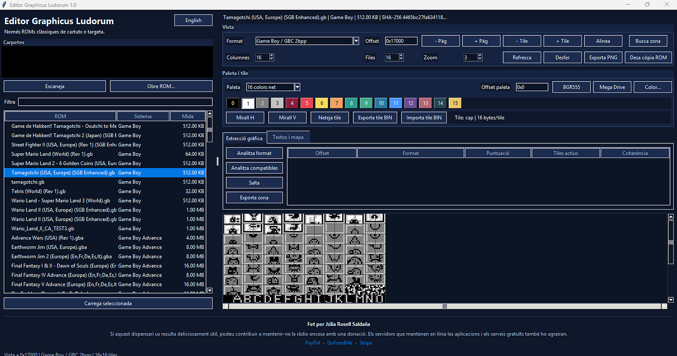Open the Format combo box dropdown arrow
Image resolution: width=677 pixels, height=356 pixels.
pos(356,41)
